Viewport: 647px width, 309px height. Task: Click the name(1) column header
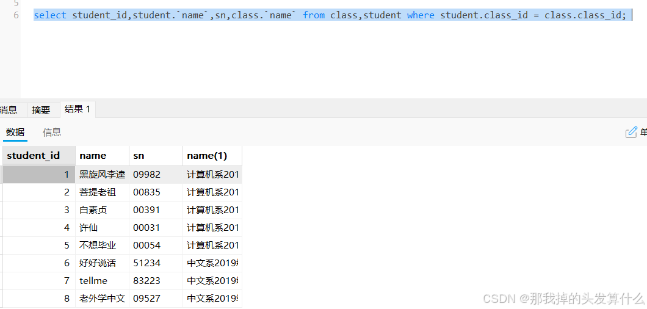point(212,156)
